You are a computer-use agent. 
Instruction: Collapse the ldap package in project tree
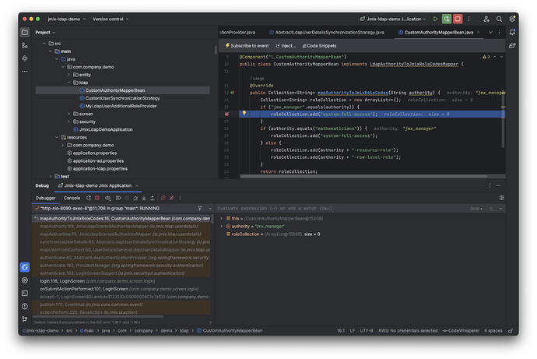(x=69, y=83)
